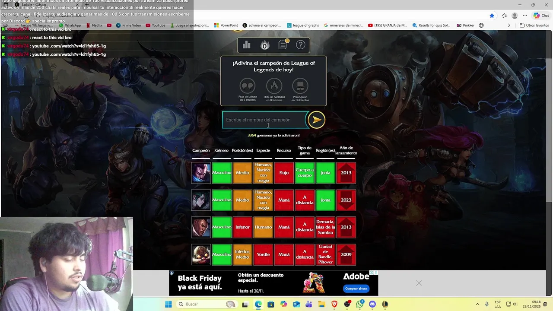553x311 pixels.
Task: Open the '(195) GRANJA de M...' YouTube bookmark
Action: (x=388, y=25)
